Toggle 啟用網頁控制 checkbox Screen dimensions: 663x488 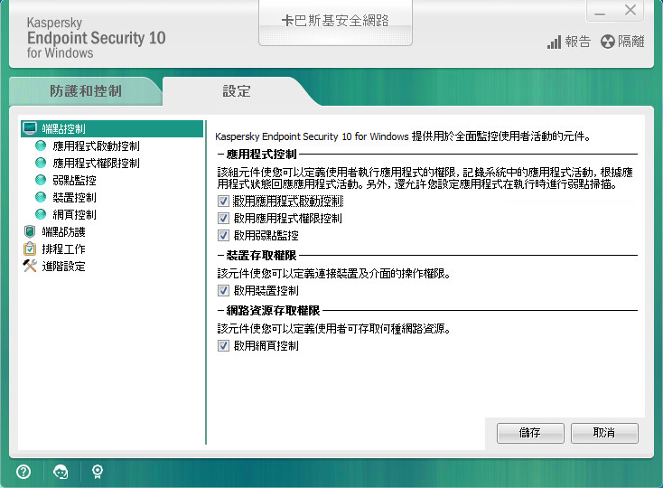[x=224, y=346]
